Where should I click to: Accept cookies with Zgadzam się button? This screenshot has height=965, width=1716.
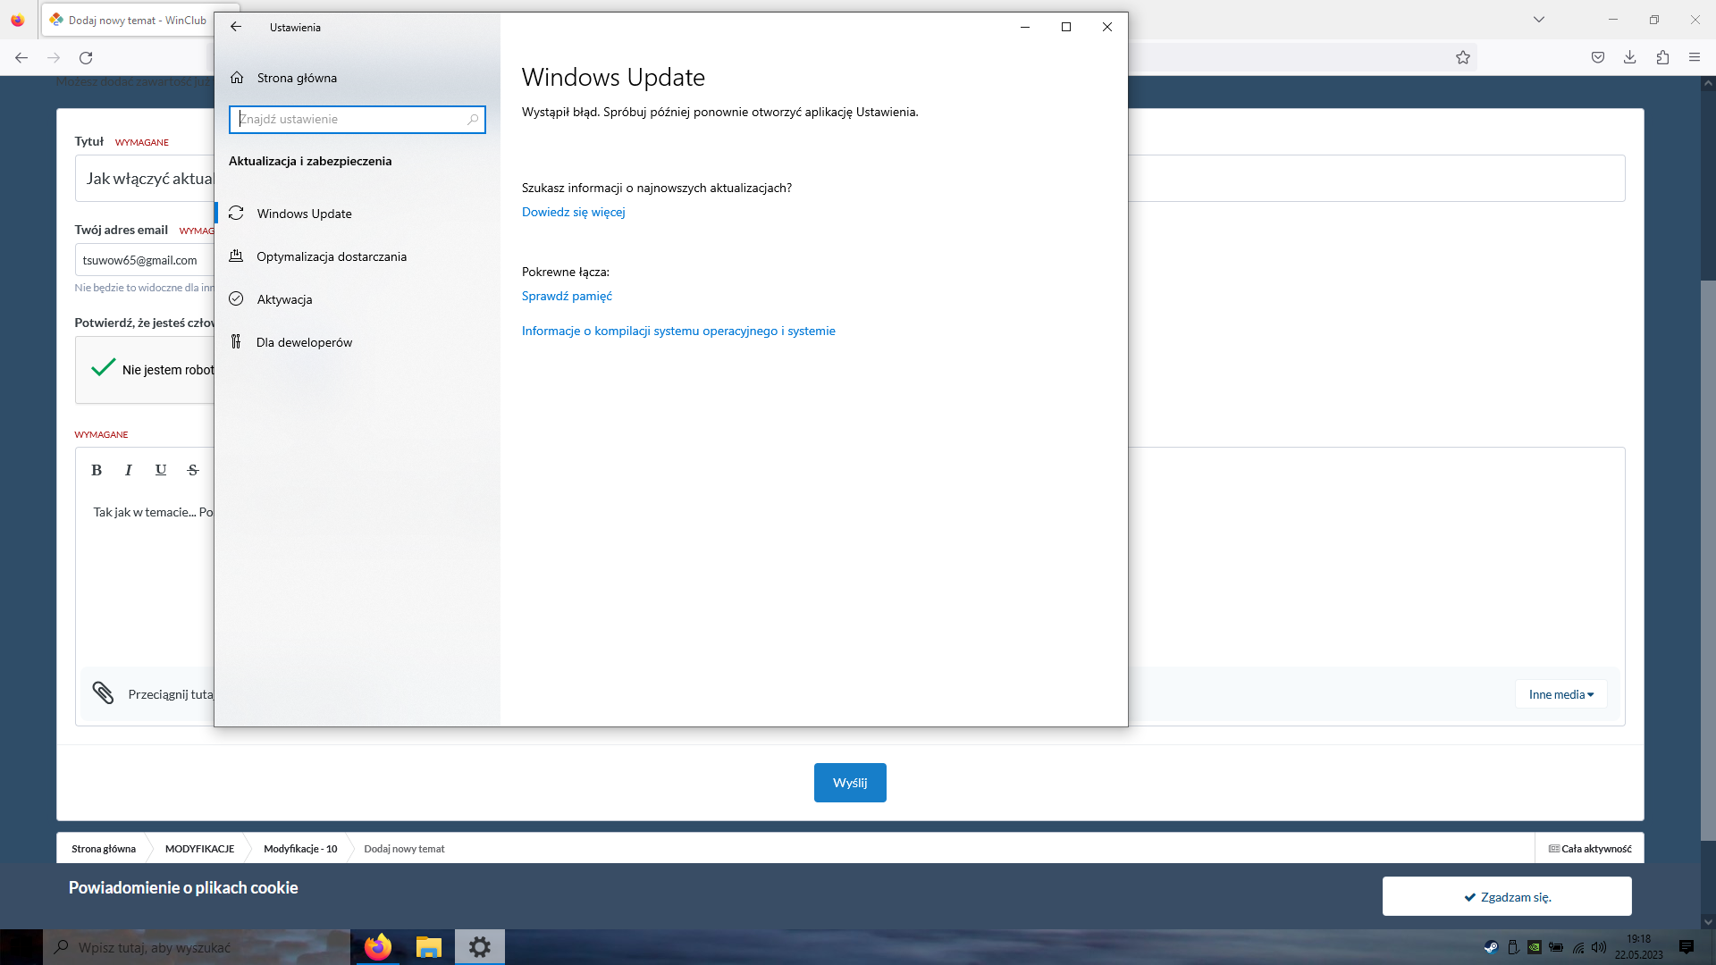[1507, 896]
